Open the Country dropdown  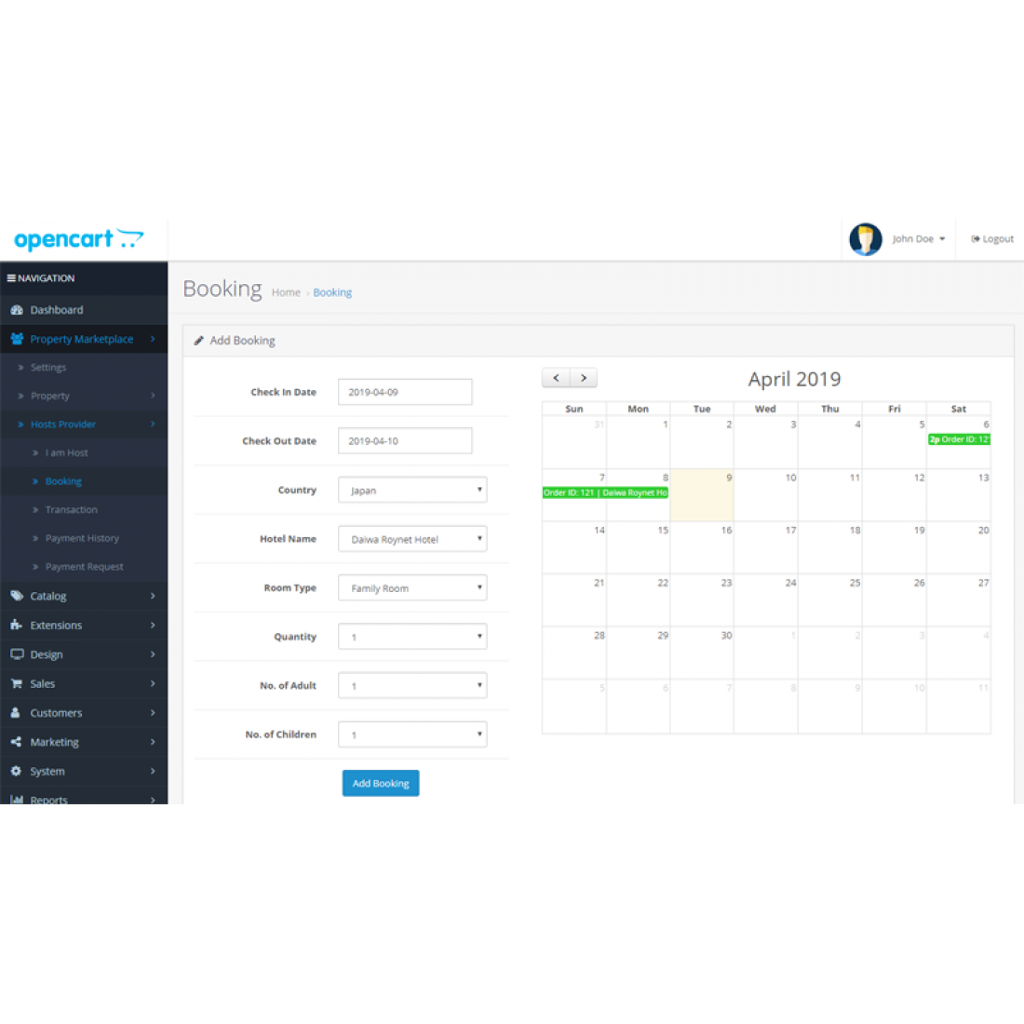pos(412,491)
